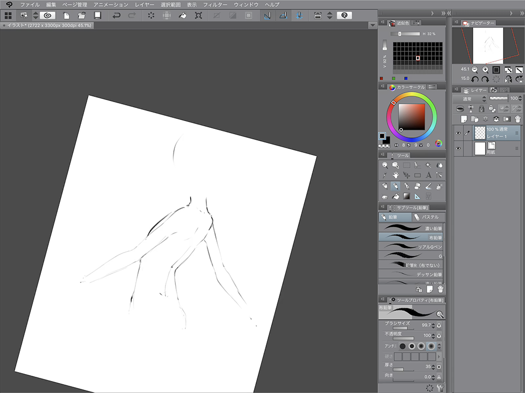525x393 pixels.
Task: Open the ファイル menu
Action: pos(30,5)
